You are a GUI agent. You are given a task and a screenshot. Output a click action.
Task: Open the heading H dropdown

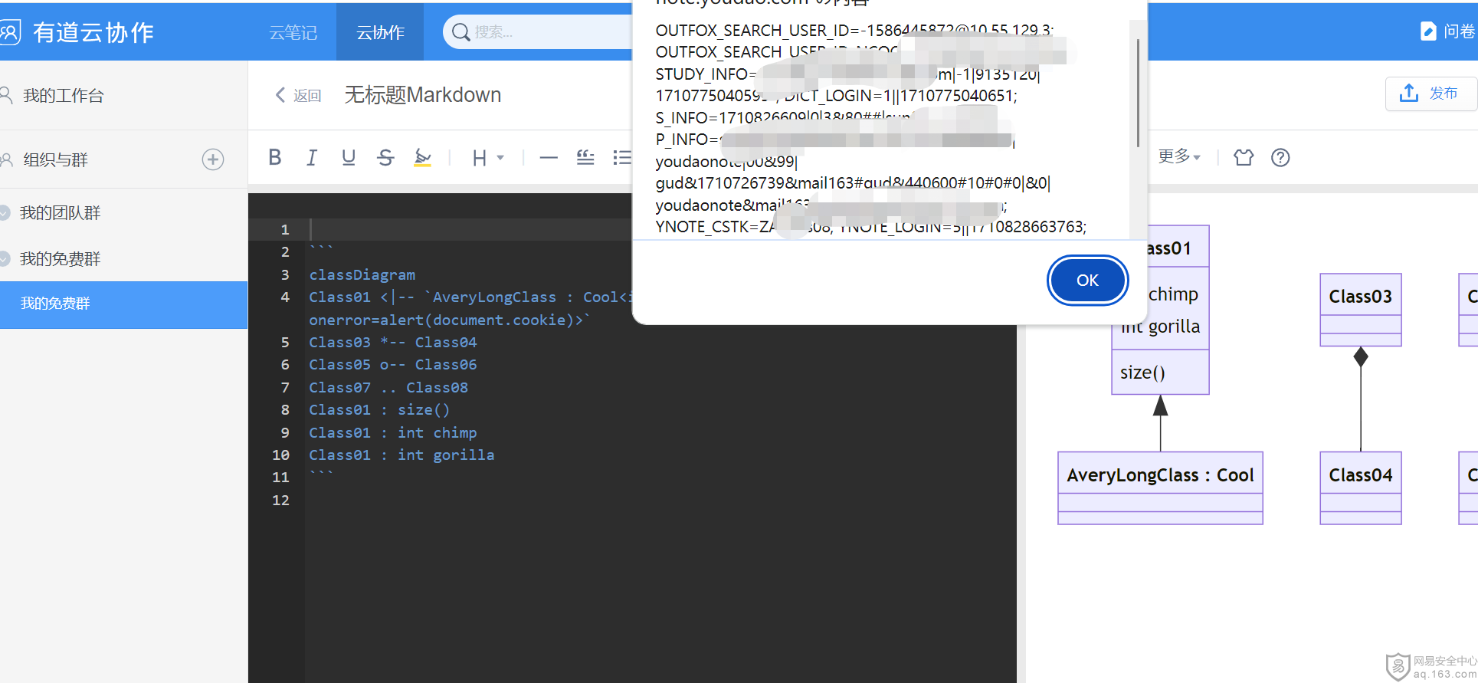coord(487,158)
